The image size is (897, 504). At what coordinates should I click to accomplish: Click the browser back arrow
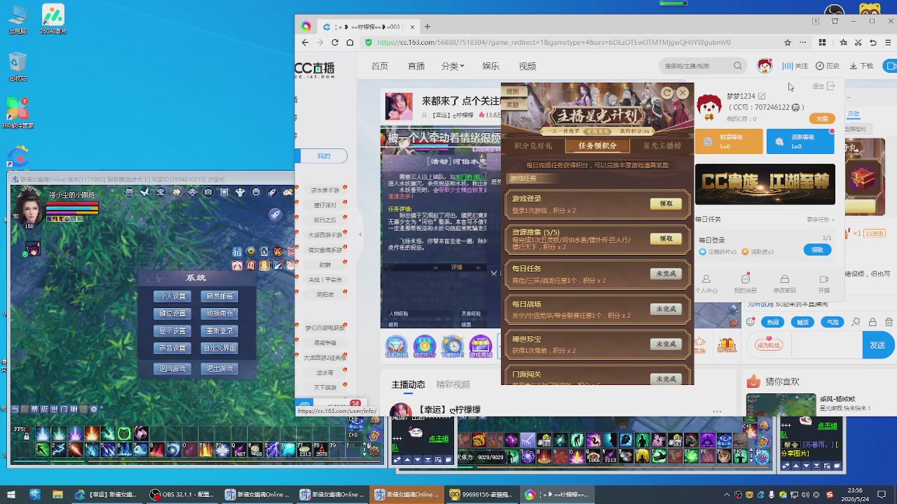click(x=305, y=42)
